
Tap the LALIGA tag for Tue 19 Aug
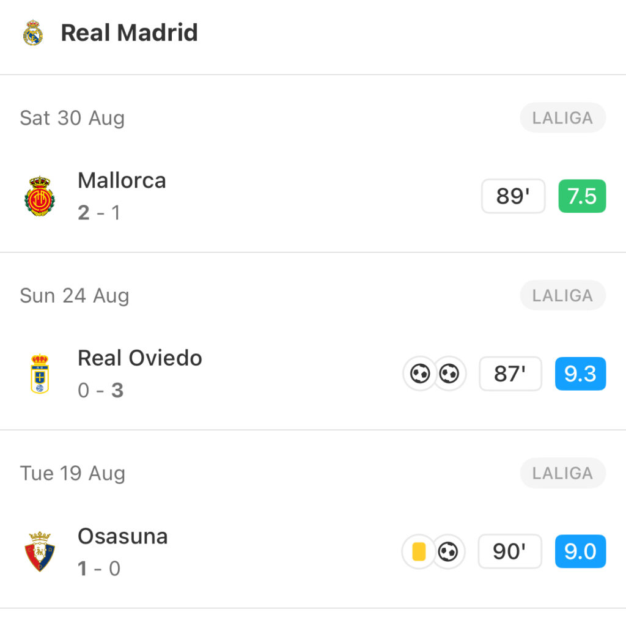pos(563,473)
